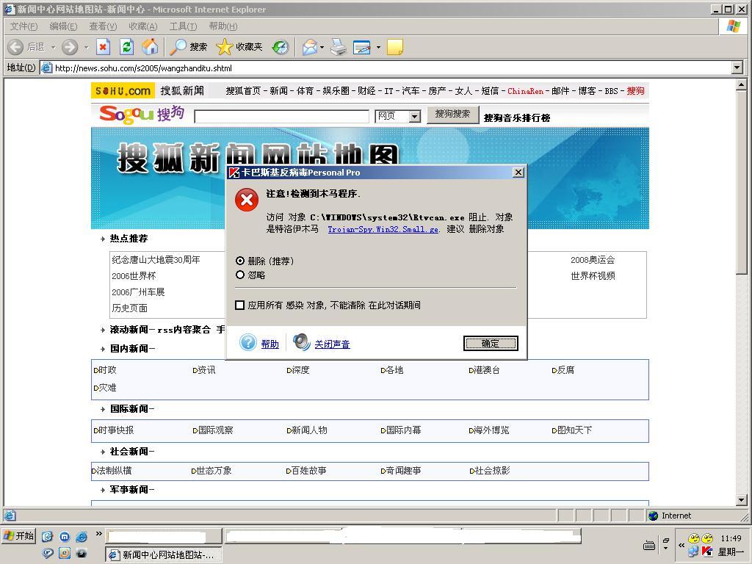Click the page scrollbar thumb

tap(742, 182)
